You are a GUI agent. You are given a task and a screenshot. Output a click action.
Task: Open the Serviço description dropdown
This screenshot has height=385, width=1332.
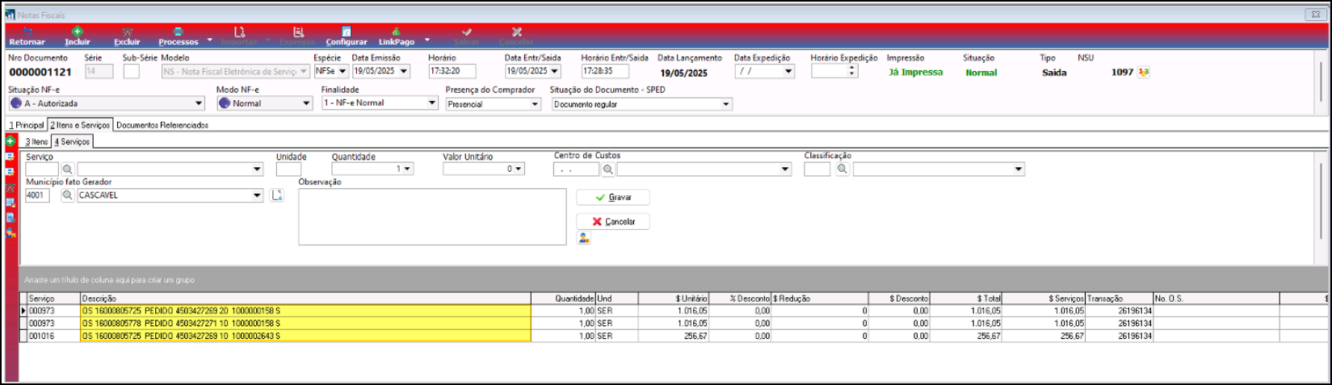tap(258, 169)
